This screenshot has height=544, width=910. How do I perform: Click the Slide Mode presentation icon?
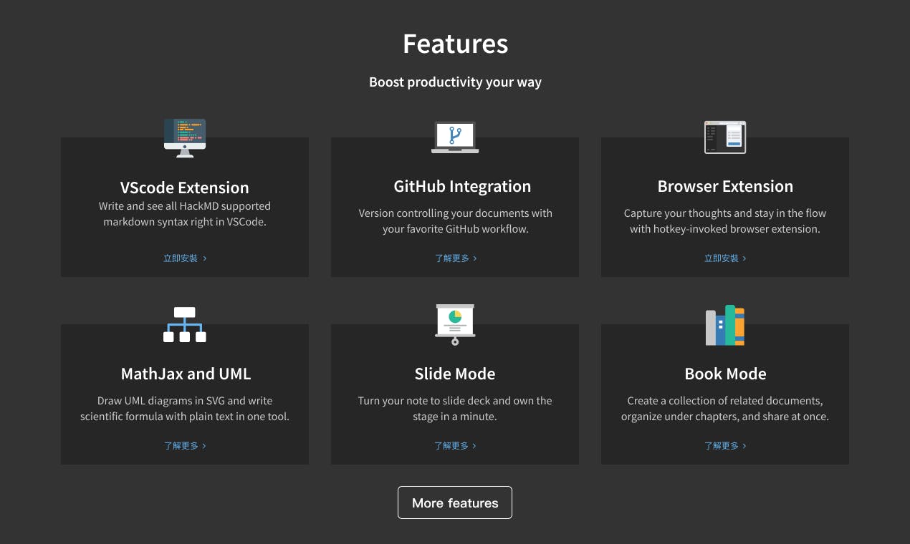[455, 324]
